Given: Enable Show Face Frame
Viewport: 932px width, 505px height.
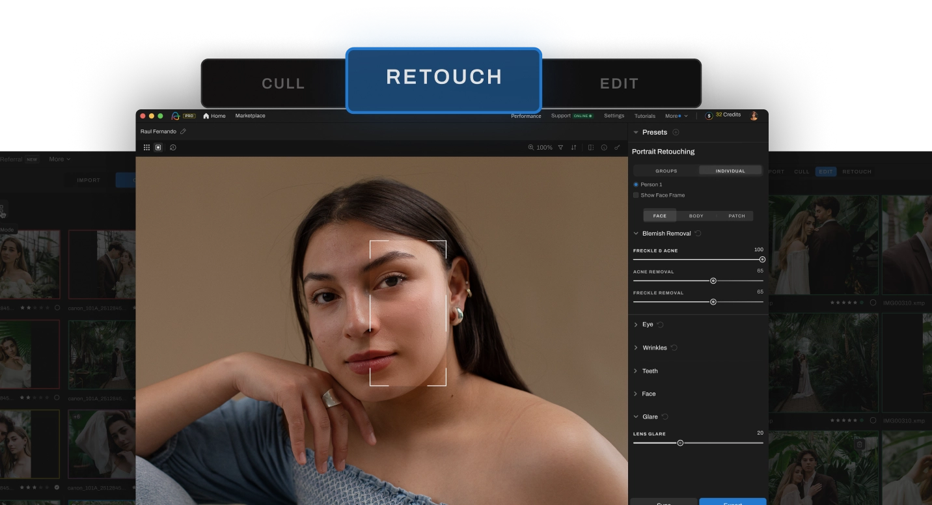Looking at the screenshot, I should point(637,195).
